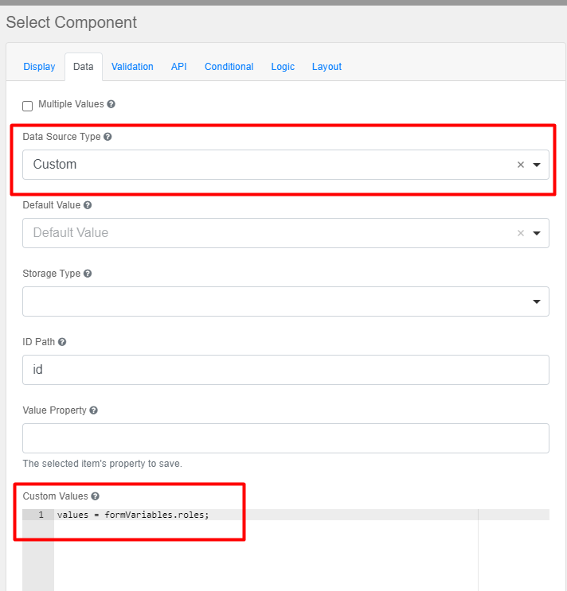Show Value Property help tooltip
This screenshot has height=591, width=567.
pyautogui.click(x=93, y=410)
